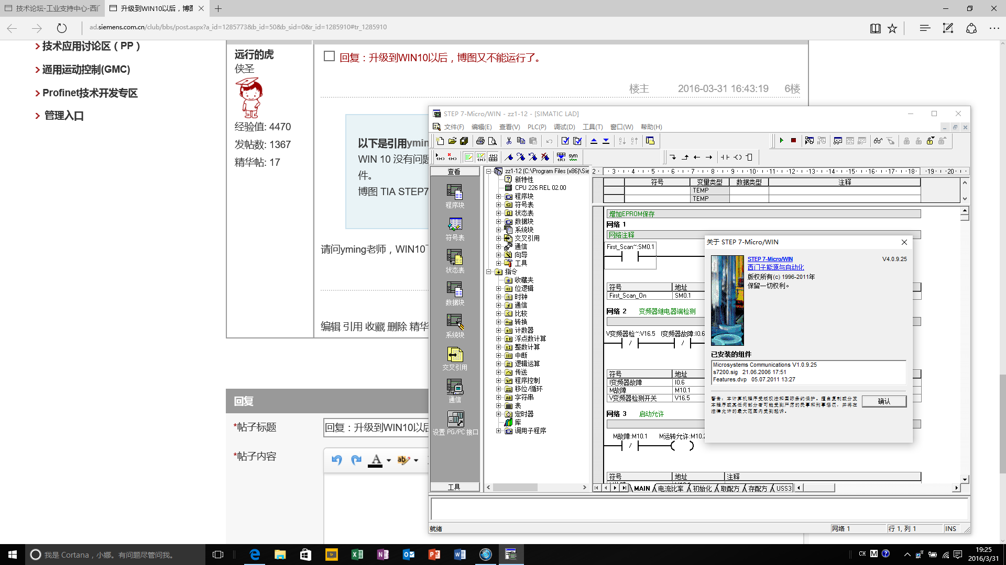This screenshot has height=565, width=1006.
Task: Click the Download to PLC arrow icon
Action: point(606,141)
